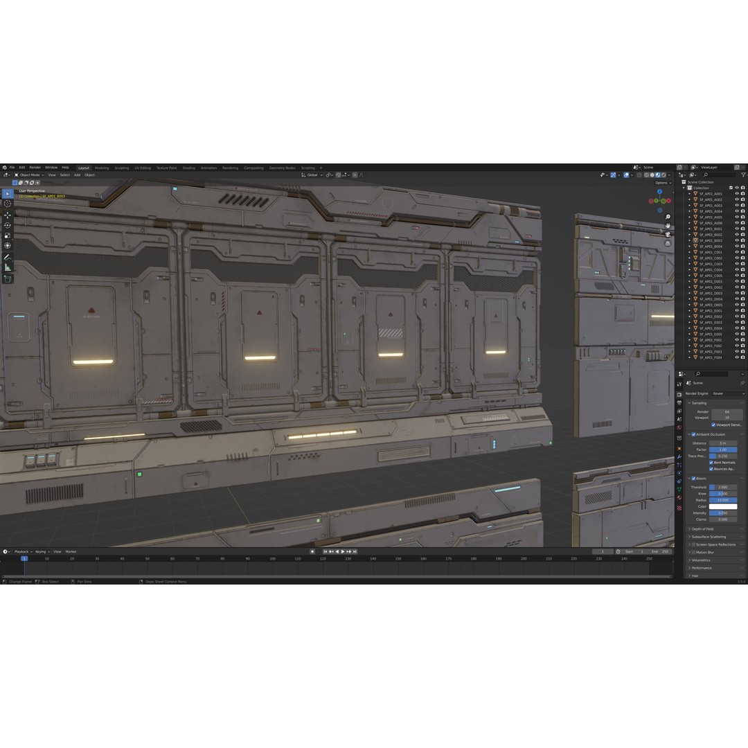Select SF_AP01_F004 in the outliner
748x748 pixels.
[x=711, y=357]
